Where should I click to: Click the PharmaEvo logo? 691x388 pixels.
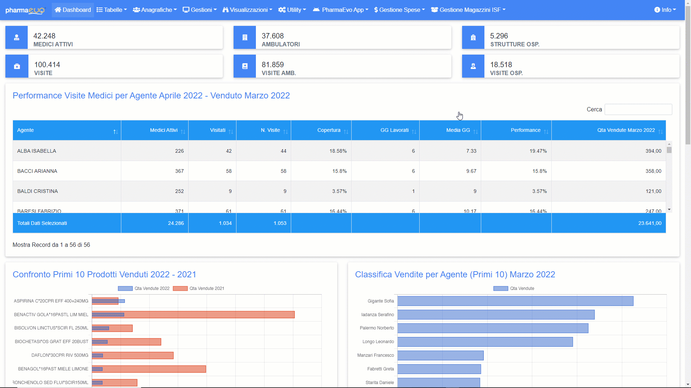(x=25, y=10)
